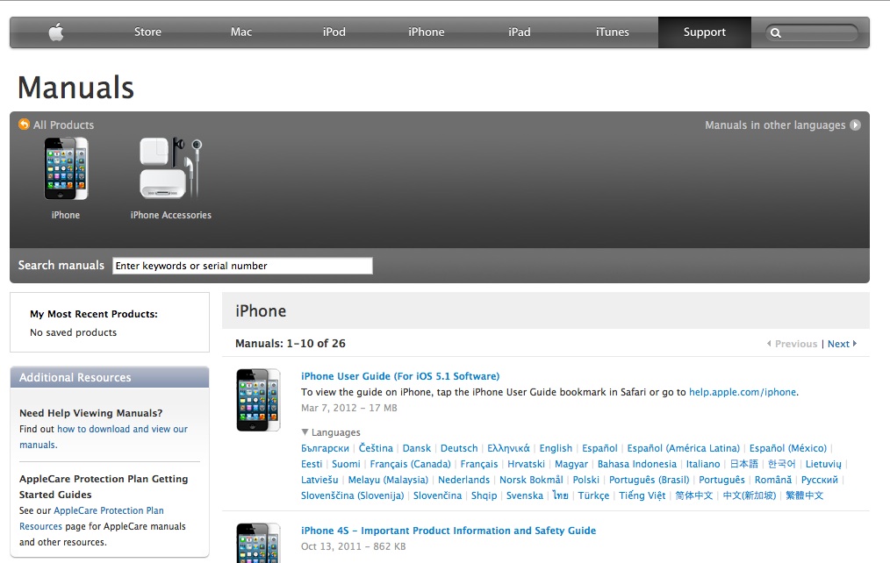Click the orange back arrow beside All Products
The image size is (890, 563).
[x=24, y=125]
